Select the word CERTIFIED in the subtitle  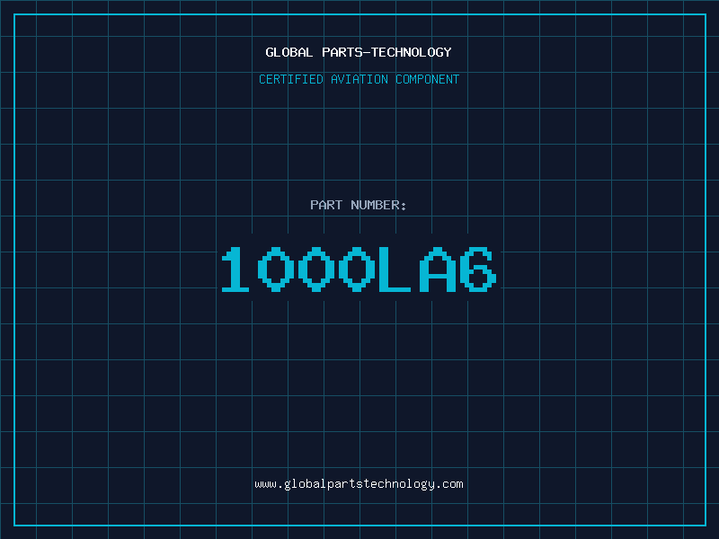[x=290, y=80]
